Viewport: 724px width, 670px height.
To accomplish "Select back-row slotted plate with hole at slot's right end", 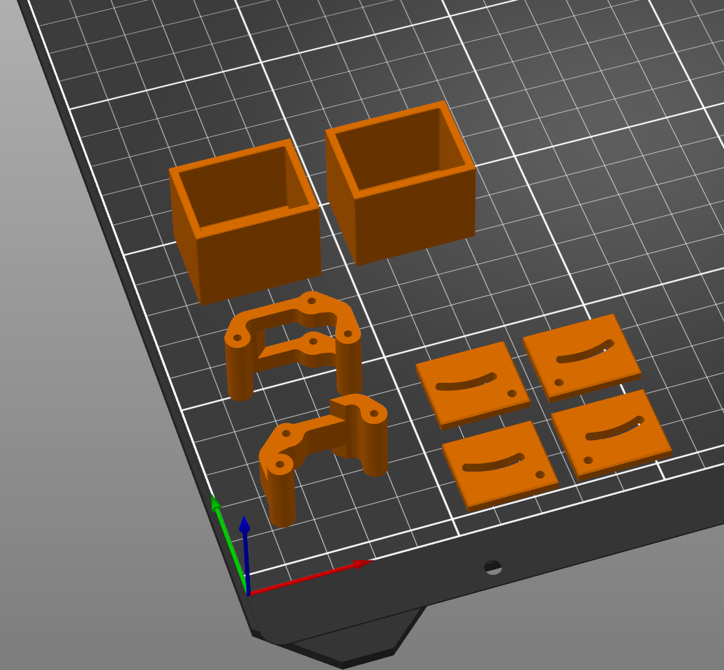I will 473,386.
